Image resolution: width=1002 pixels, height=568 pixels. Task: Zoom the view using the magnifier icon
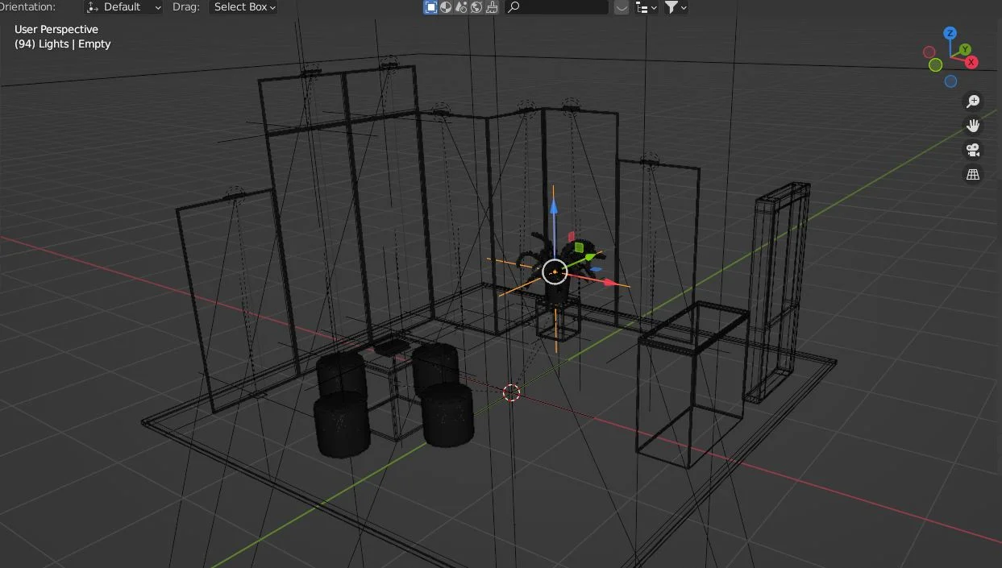(973, 101)
